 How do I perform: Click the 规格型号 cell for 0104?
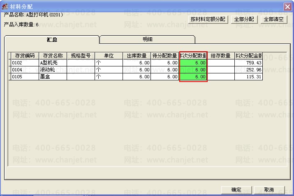pyautogui.click(x=81, y=70)
